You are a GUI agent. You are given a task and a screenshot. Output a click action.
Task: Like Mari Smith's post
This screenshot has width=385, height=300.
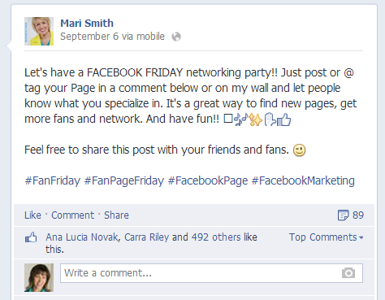coord(32,215)
